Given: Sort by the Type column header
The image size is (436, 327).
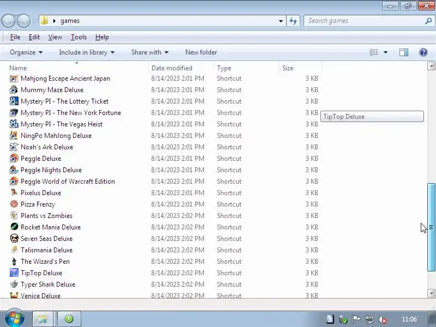Looking at the screenshot, I should (x=246, y=68).
